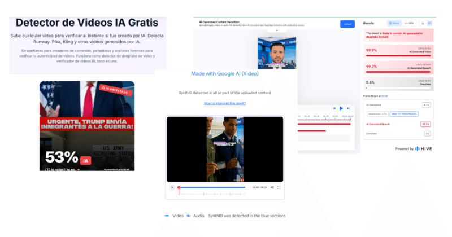The width and height of the screenshot is (452, 237).
Task: Download the Hive results
Action: click(x=423, y=23)
